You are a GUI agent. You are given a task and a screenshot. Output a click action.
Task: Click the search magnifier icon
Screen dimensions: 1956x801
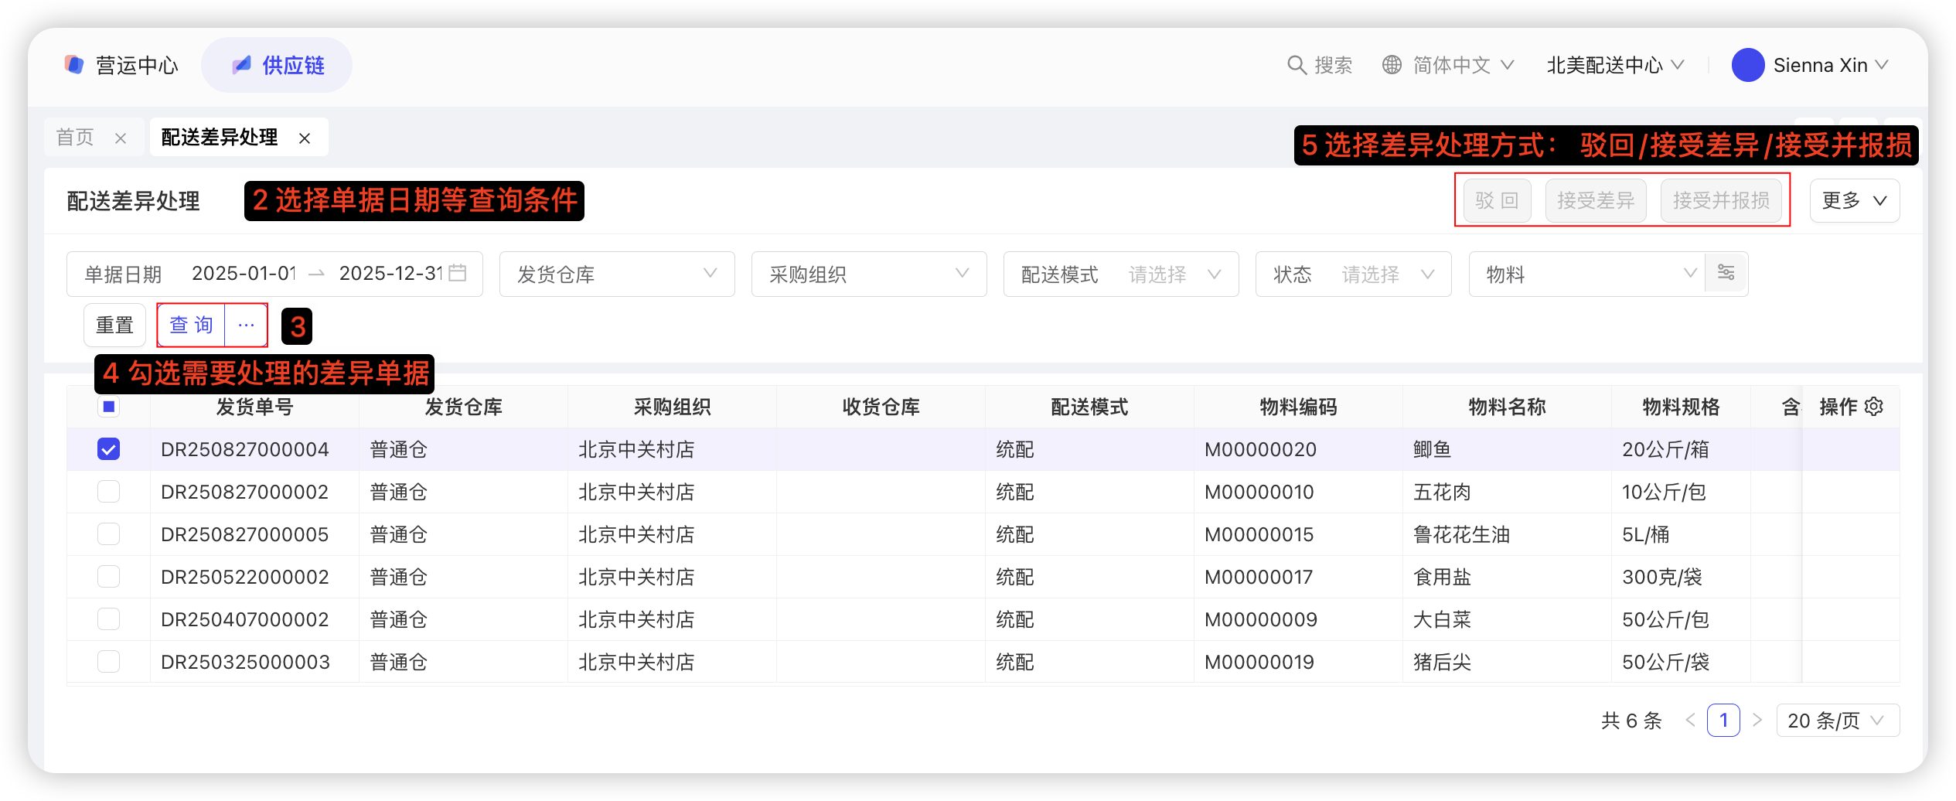1296,65
